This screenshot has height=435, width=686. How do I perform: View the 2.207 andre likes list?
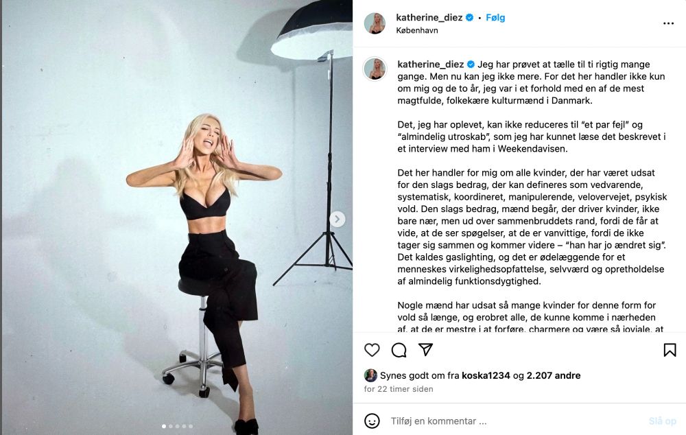[x=554, y=375]
